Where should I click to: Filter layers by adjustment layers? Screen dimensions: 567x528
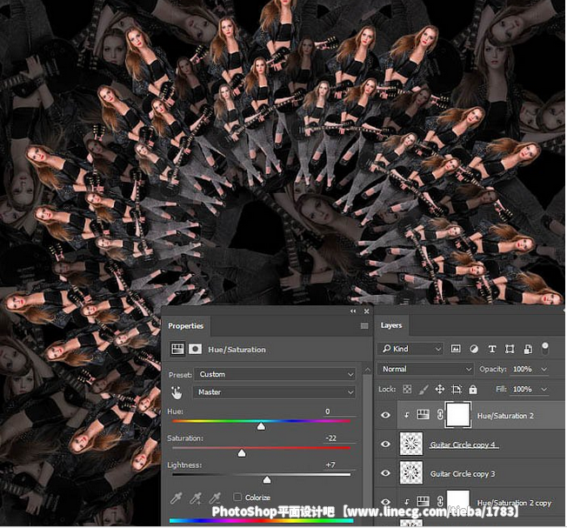pos(474,349)
